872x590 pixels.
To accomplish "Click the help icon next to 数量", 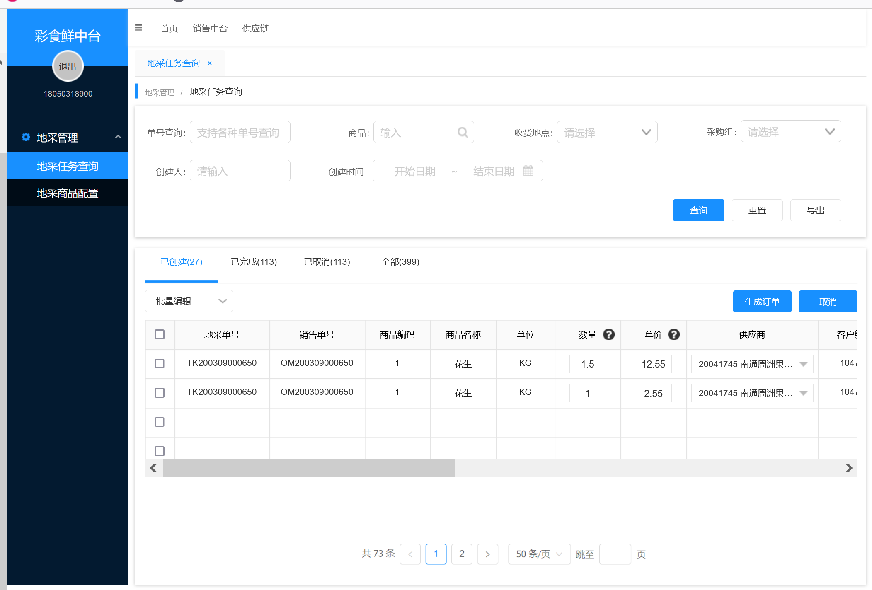I will [x=608, y=334].
